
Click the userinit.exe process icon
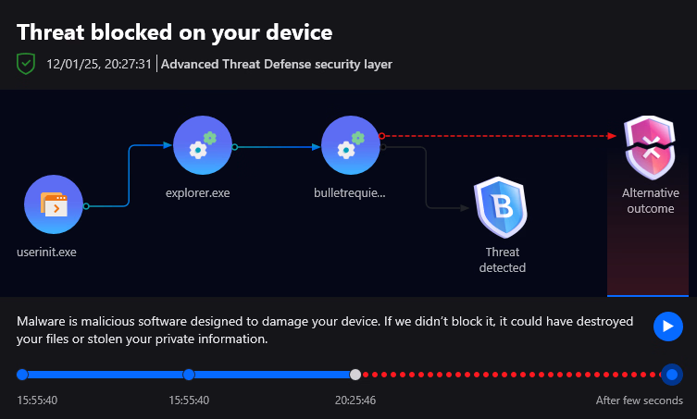pos(54,204)
